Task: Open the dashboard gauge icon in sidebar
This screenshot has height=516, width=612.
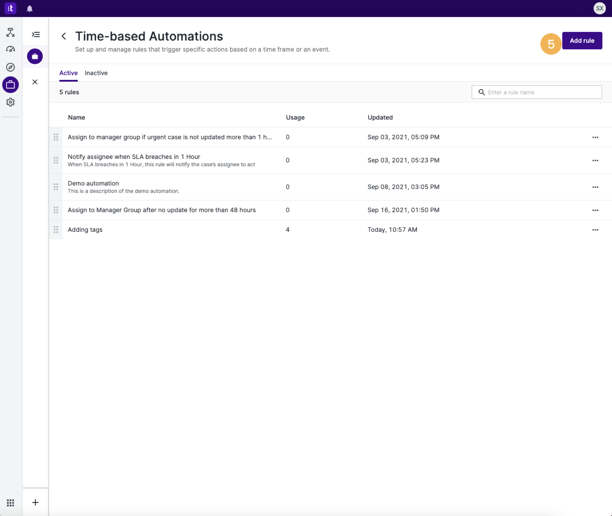Action: coord(10,49)
